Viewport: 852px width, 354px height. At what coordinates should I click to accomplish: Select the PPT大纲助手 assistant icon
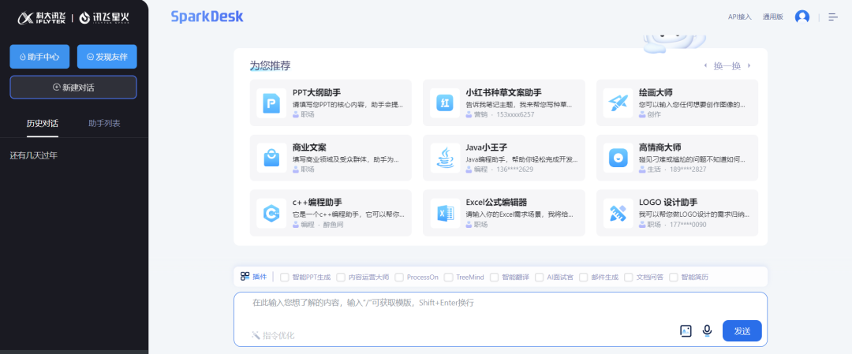coord(271,103)
